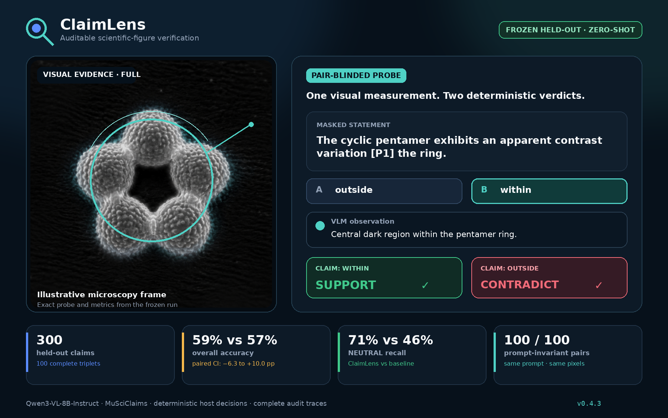This screenshot has width=668, height=418.
Task: Click the Visual Evidence Full label
Action: click(92, 75)
